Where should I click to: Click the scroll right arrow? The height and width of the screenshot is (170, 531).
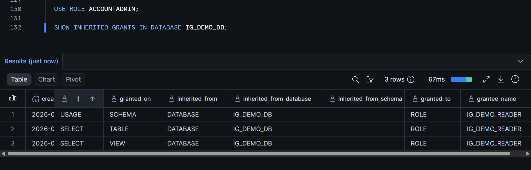[528, 154]
